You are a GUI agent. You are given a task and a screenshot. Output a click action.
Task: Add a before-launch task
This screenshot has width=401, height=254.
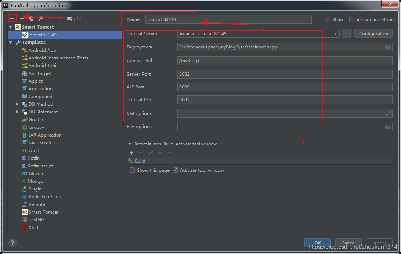coord(131,153)
